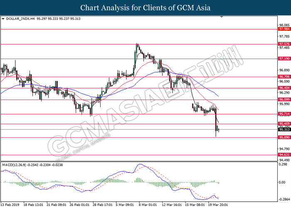291x208 pixels.
Task: Click the MACD 0.298 scale value
Action: click(283, 164)
